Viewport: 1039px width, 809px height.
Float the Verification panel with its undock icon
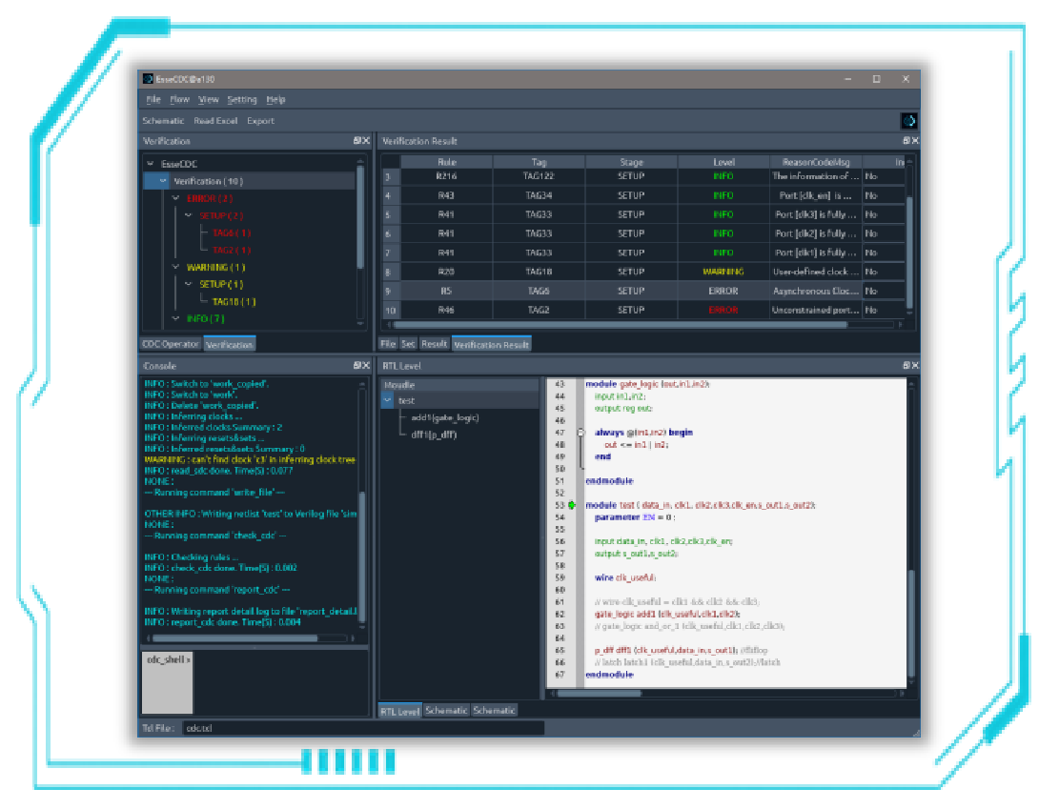357,141
